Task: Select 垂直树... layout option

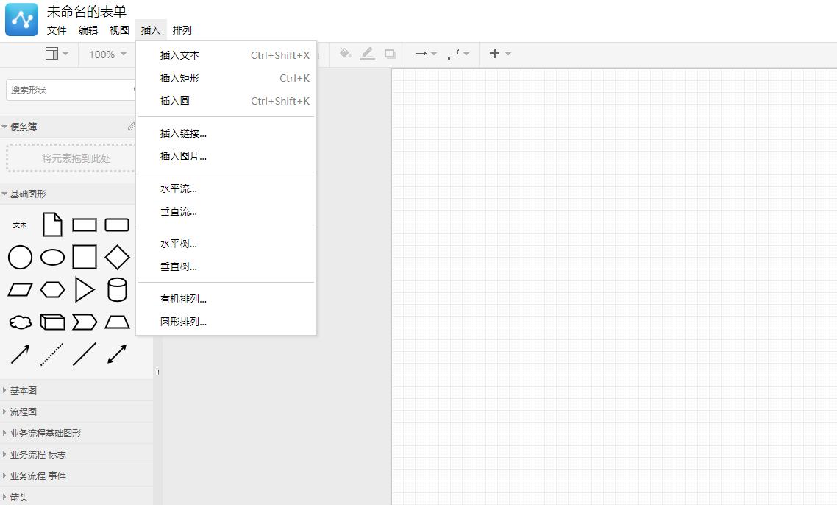Action: pos(227,266)
